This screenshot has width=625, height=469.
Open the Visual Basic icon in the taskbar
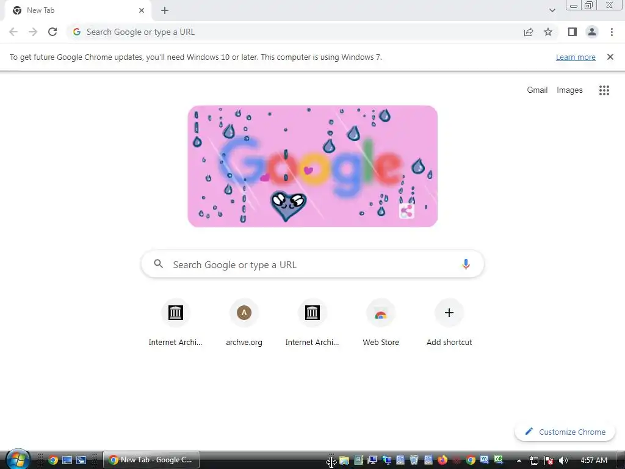484,459
